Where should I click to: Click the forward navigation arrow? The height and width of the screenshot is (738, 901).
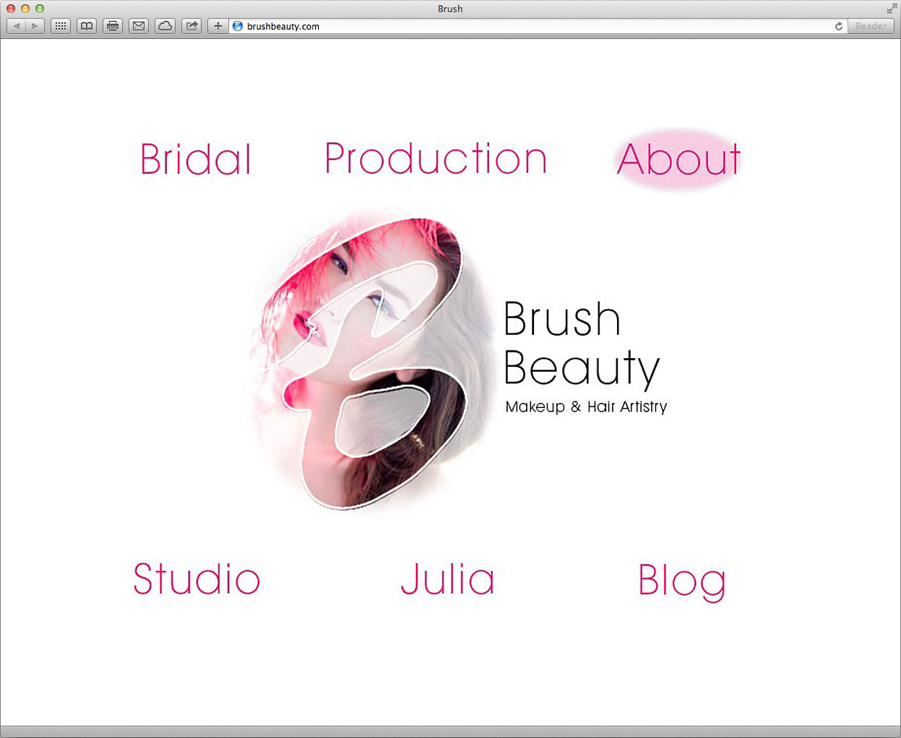(x=35, y=26)
